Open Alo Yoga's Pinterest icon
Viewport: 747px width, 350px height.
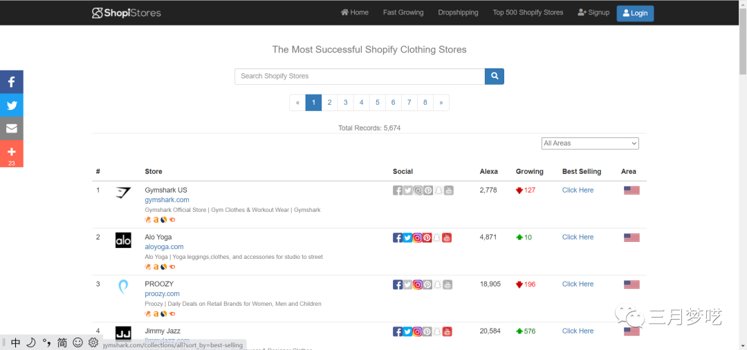tap(427, 237)
